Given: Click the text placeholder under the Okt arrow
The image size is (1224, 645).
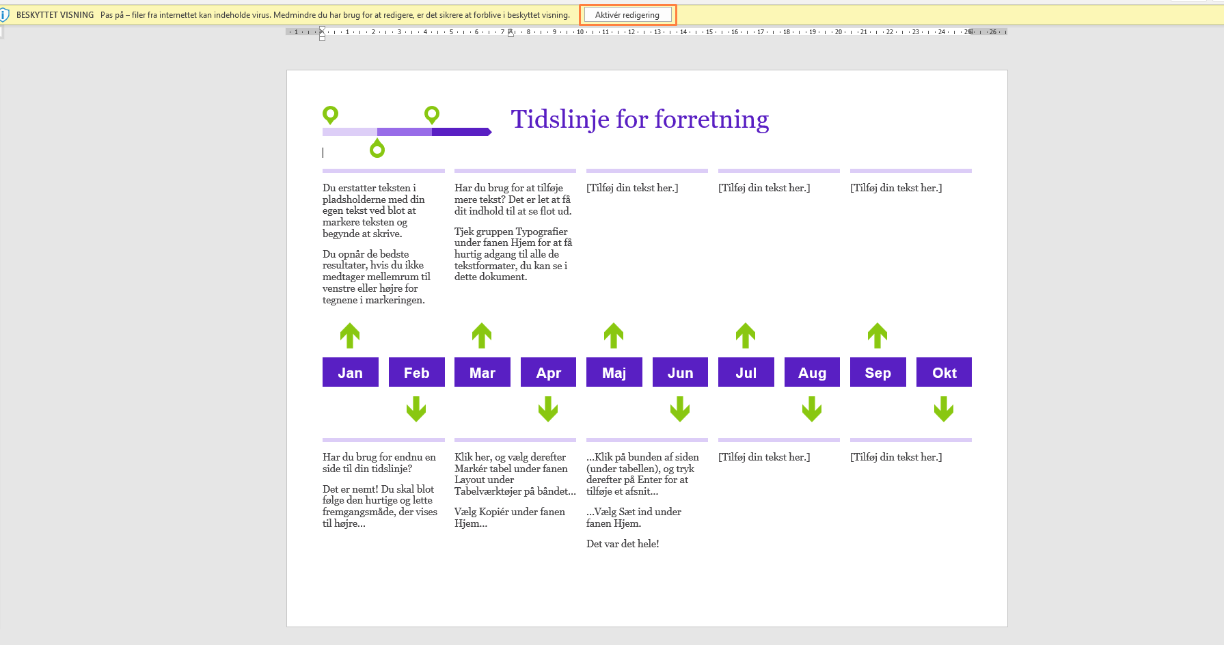Looking at the screenshot, I should pyautogui.click(x=896, y=457).
